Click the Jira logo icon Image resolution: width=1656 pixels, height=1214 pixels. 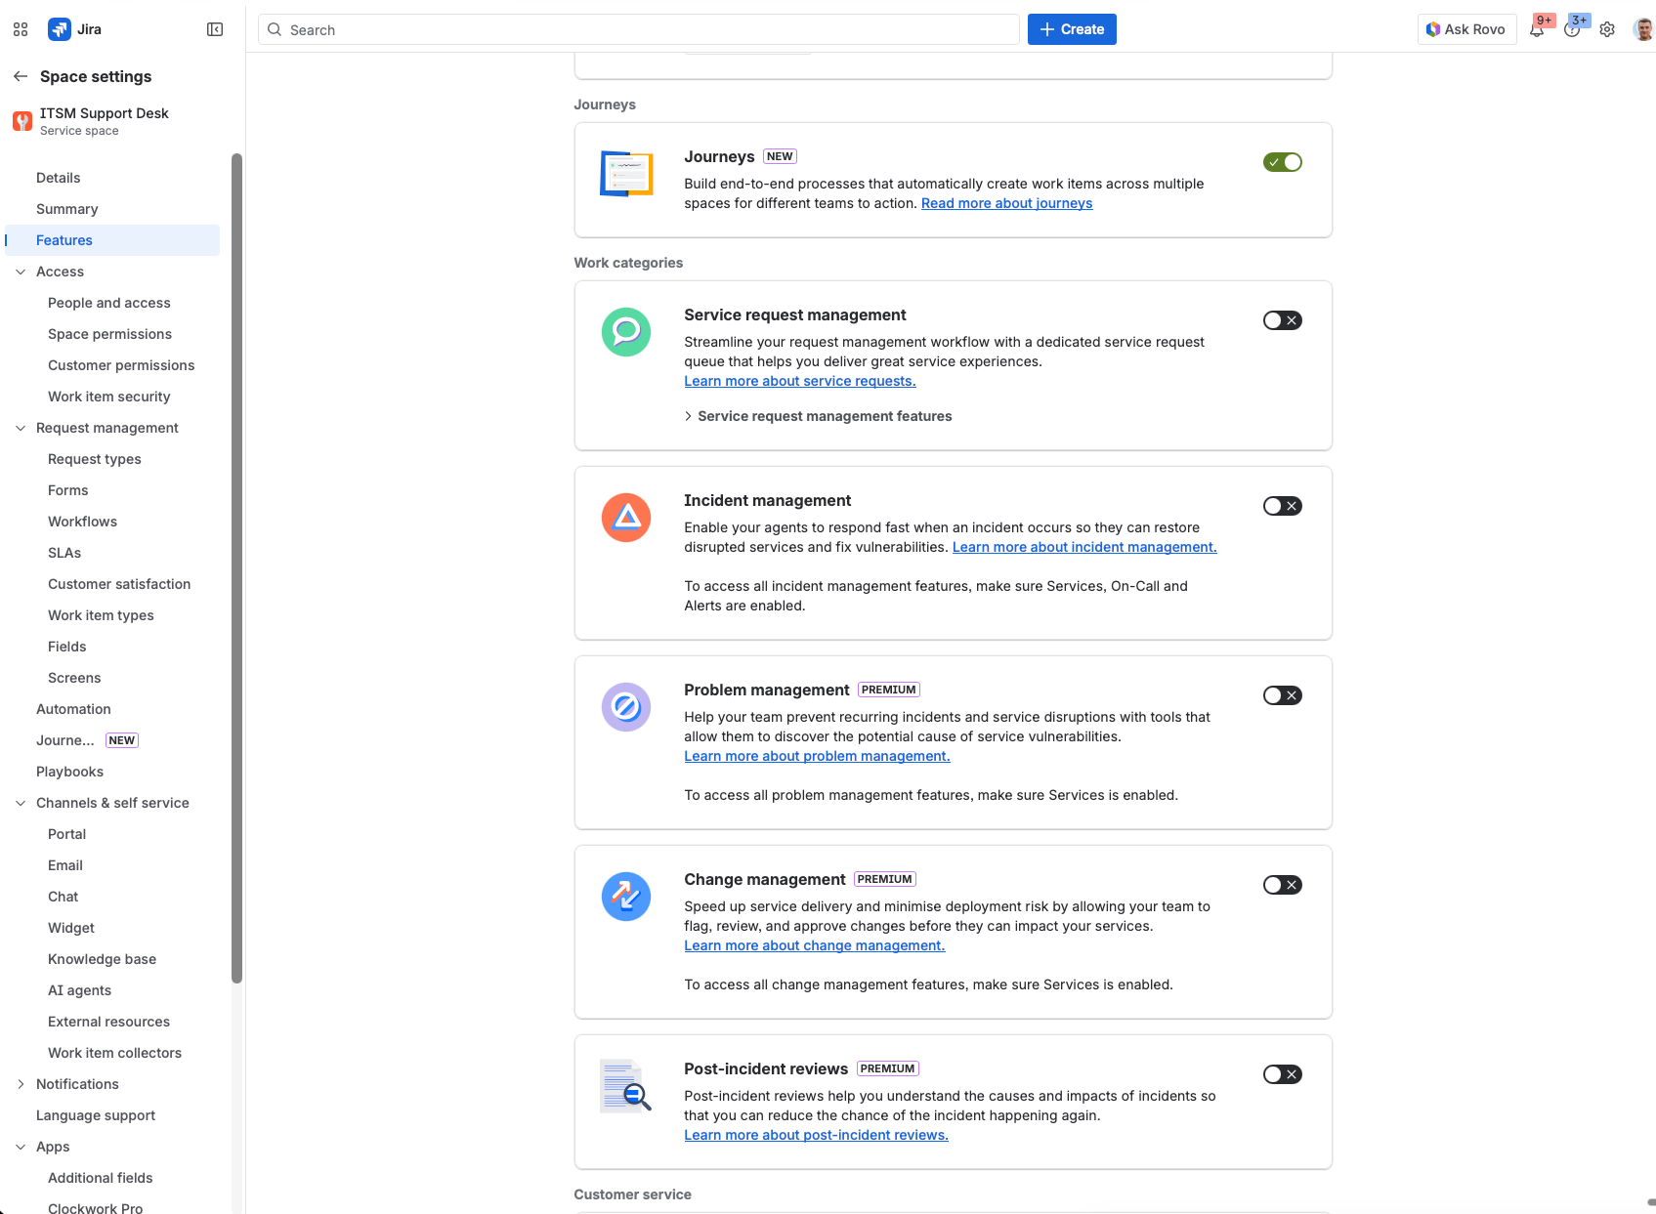60,29
